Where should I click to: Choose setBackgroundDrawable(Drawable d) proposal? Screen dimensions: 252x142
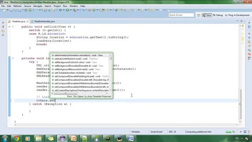pos(80,66)
